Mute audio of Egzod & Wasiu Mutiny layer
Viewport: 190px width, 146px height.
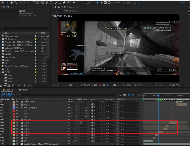[3, 144]
